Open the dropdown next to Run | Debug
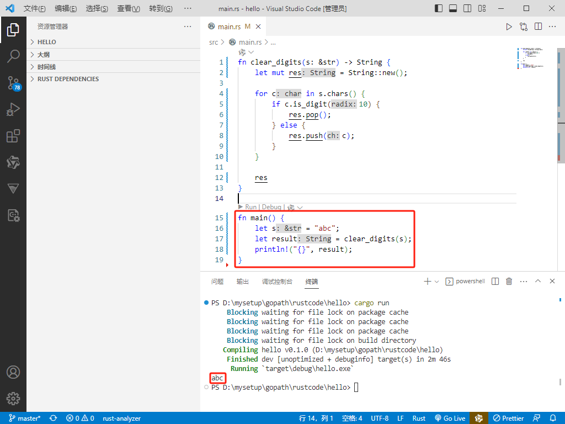This screenshot has width=565, height=424. (300, 208)
